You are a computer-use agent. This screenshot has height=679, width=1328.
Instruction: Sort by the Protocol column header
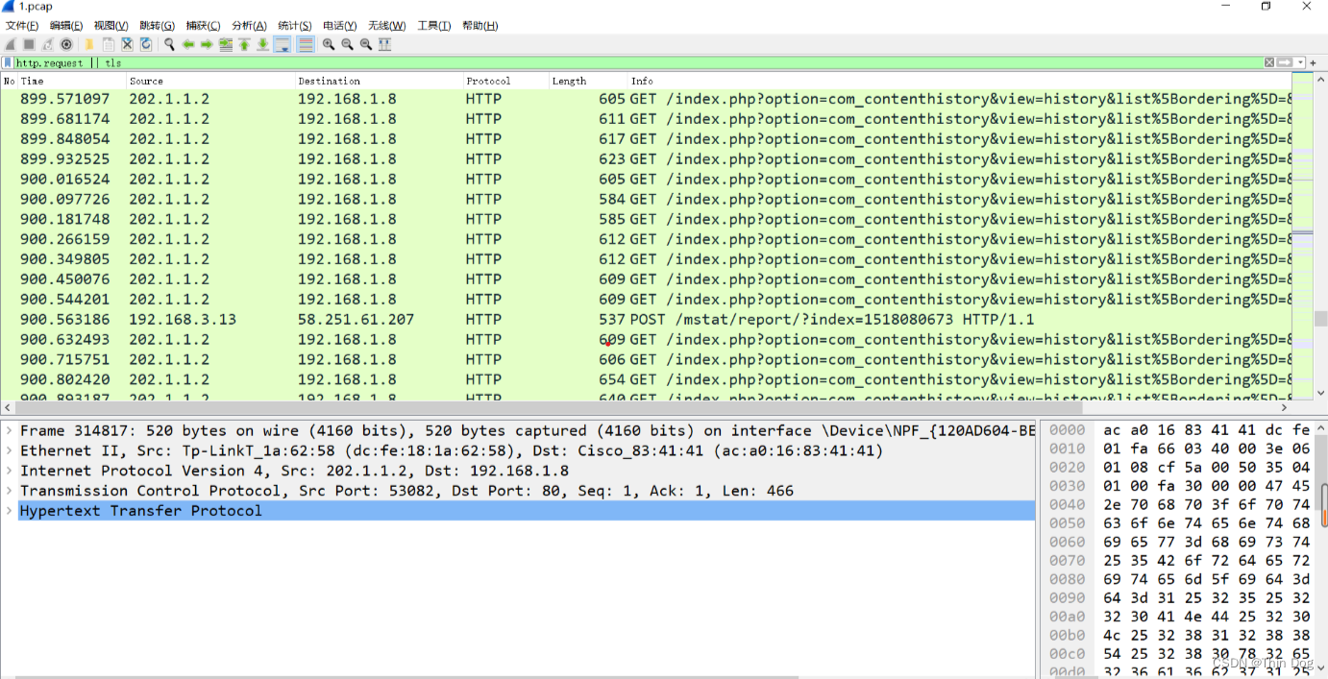point(505,81)
